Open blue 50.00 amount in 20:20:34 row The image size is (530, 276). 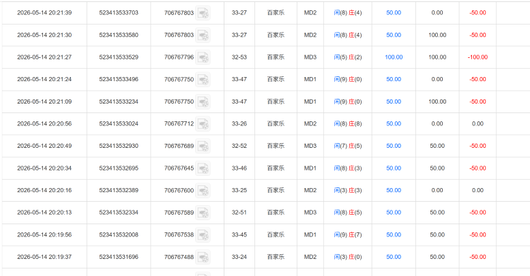(394, 168)
